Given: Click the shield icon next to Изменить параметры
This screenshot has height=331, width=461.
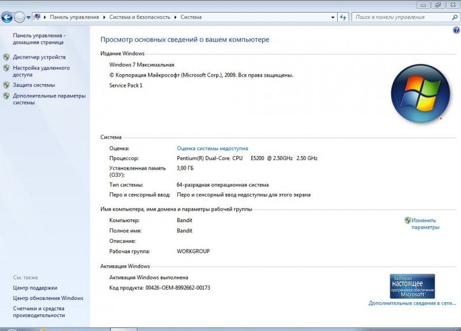Looking at the screenshot, I should pos(407,220).
